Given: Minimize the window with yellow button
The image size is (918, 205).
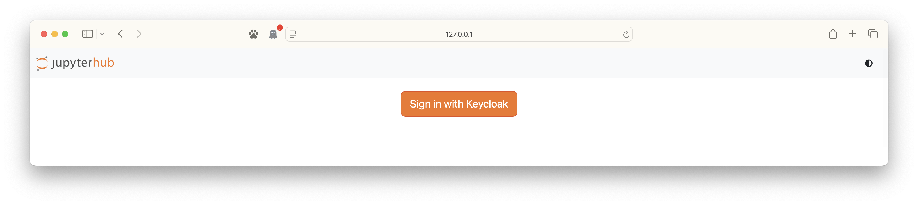Looking at the screenshot, I should 55,34.
